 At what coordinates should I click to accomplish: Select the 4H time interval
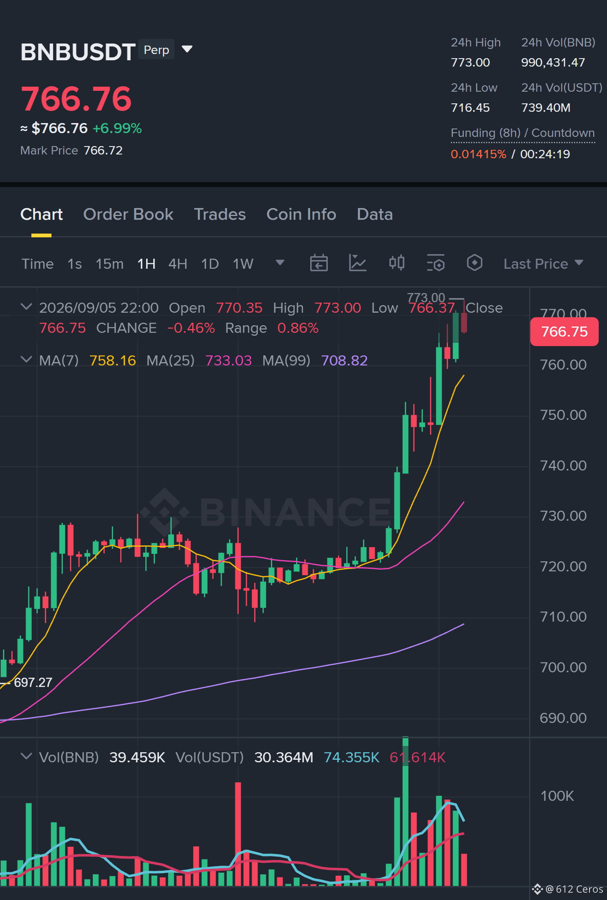(x=178, y=264)
